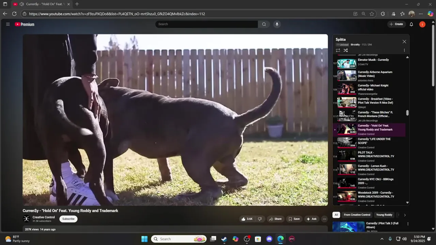Open browser extensions puzzle icon

click(x=383, y=14)
